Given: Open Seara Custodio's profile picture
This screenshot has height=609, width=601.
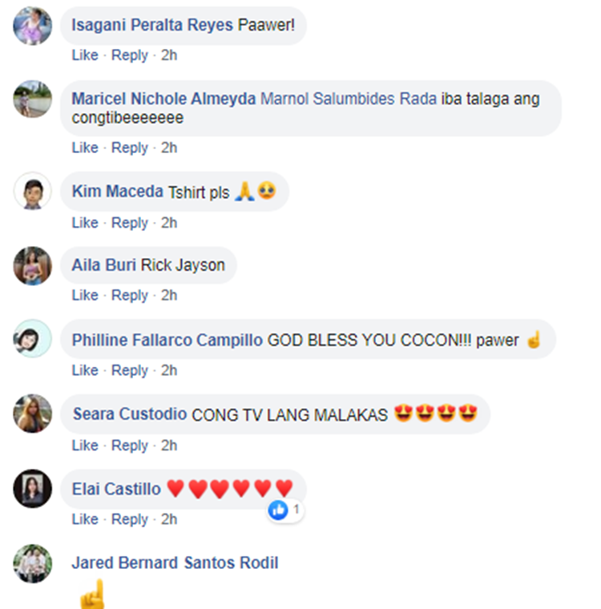Looking at the screenshot, I should (x=33, y=413).
